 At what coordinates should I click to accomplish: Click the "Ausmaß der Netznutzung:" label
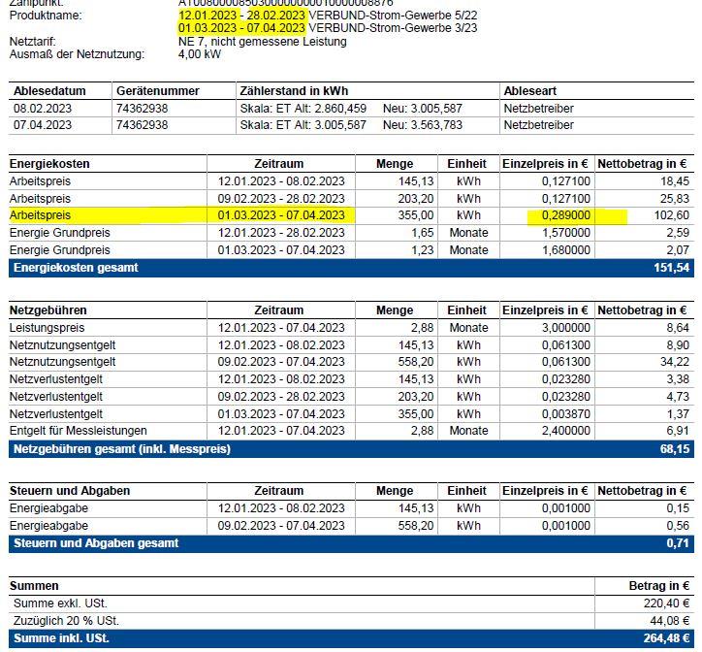pyautogui.click(x=77, y=54)
